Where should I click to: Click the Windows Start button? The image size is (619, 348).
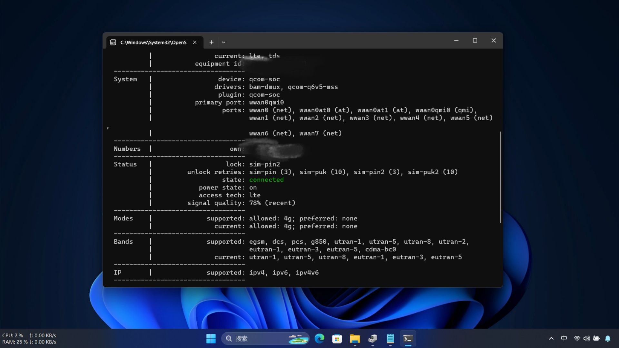pos(211,339)
